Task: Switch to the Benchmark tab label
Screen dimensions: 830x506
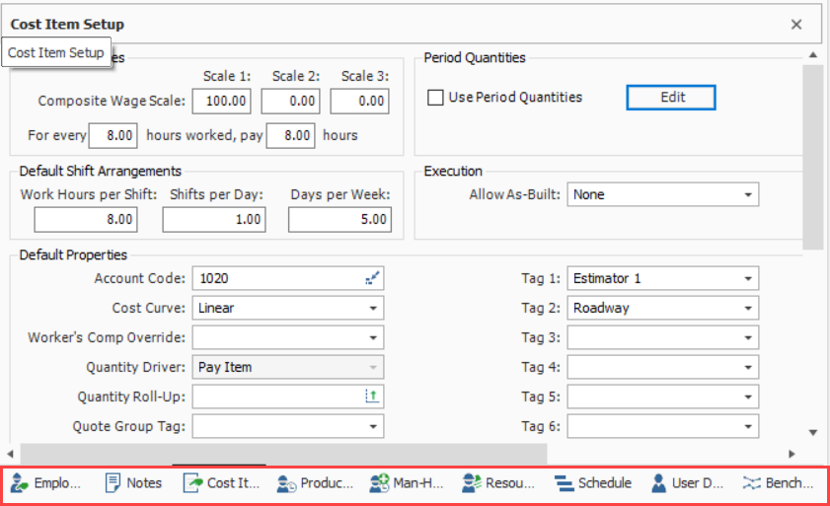Action: [x=790, y=483]
